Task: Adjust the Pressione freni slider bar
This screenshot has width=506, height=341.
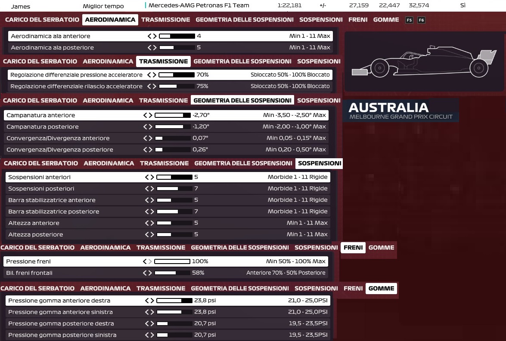Action: [x=172, y=261]
